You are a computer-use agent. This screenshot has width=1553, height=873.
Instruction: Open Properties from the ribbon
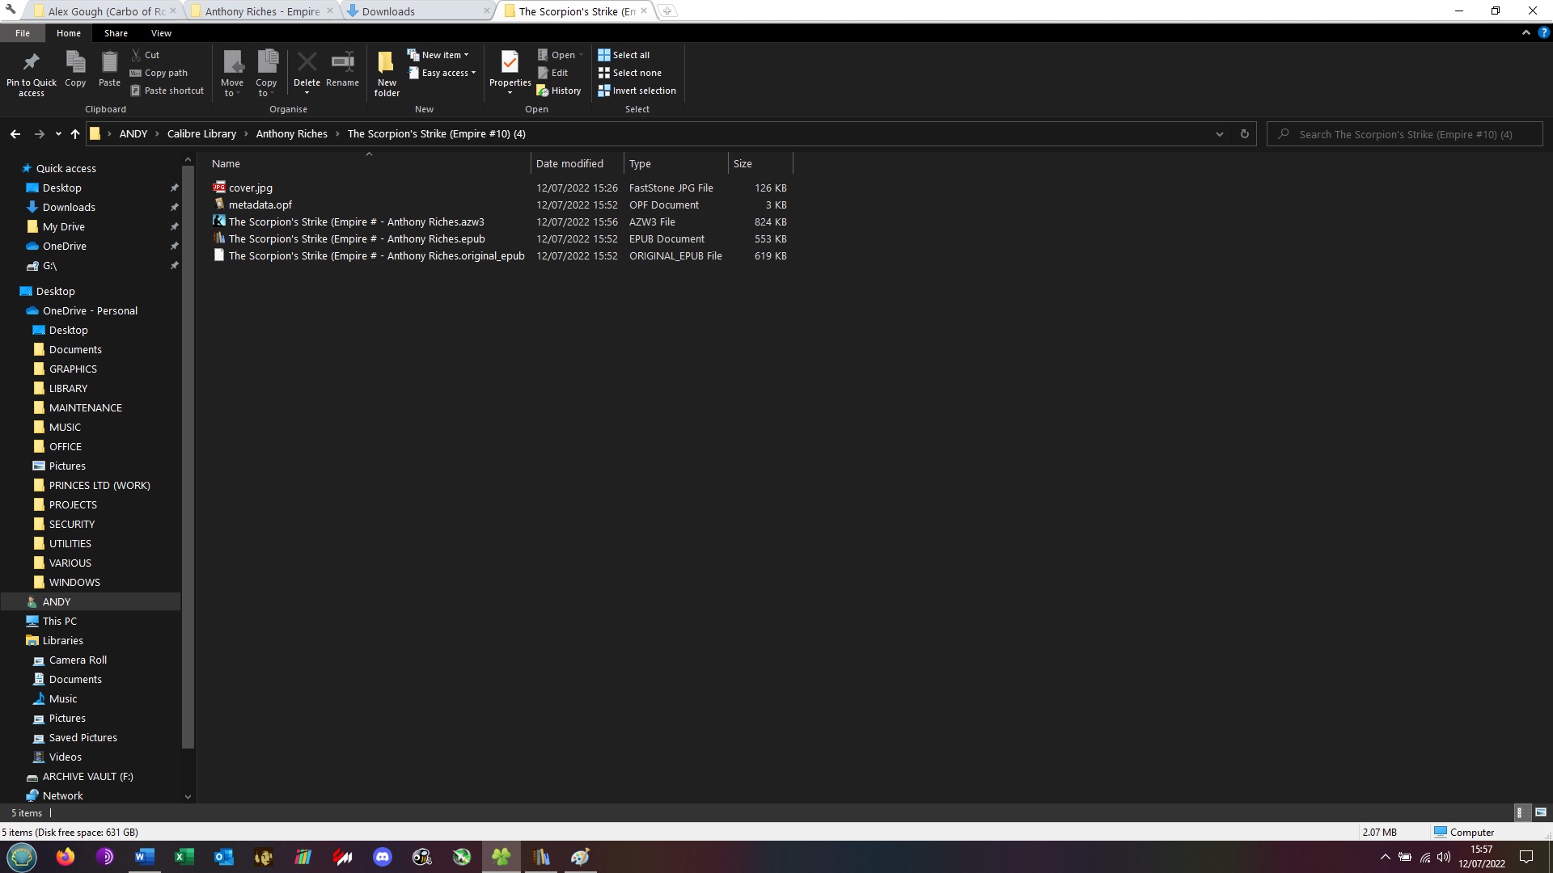click(x=510, y=63)
